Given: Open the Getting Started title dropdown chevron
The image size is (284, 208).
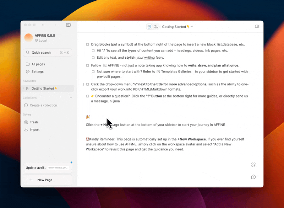Looking at the screenshot, I should [x=192, y=26].
